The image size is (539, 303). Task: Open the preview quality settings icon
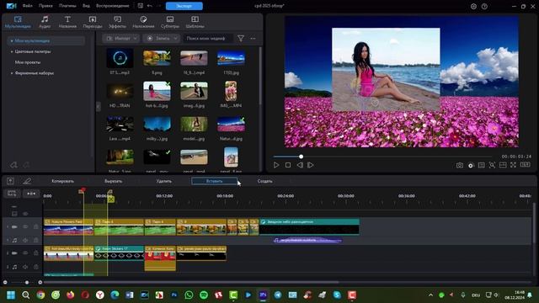click(471, 165)
